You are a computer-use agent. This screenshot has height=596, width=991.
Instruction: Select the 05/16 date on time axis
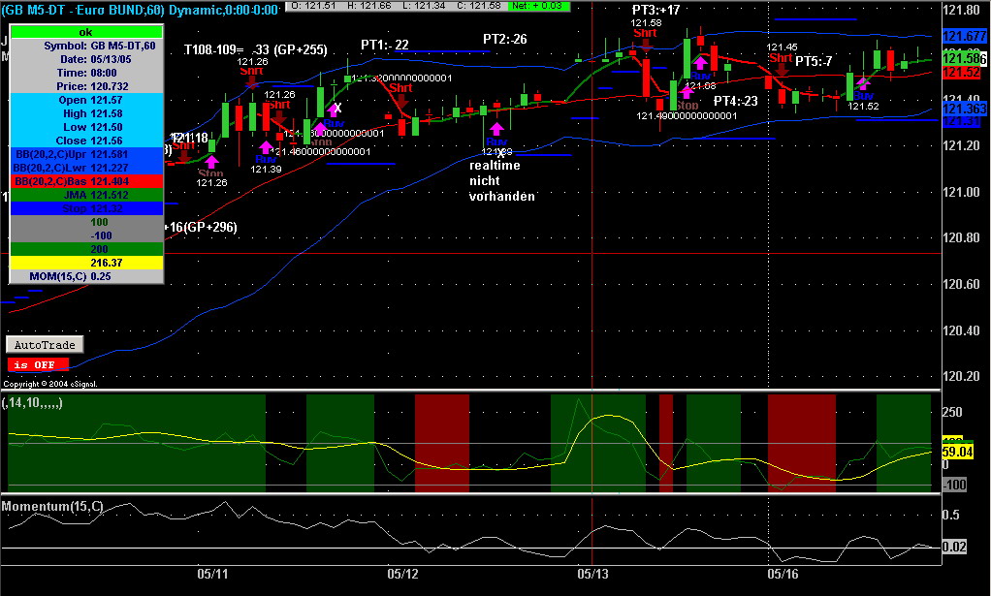click(x=783, y=574)
